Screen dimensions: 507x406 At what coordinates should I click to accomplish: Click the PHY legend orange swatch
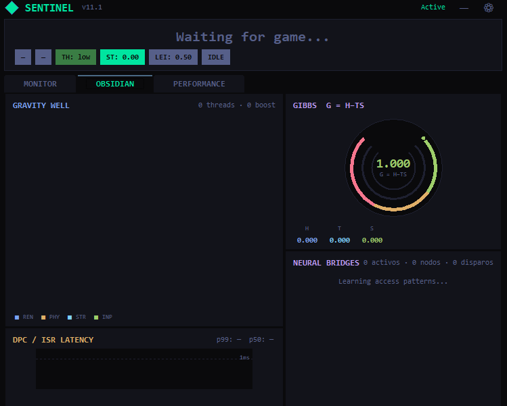[x=43, y=318]
